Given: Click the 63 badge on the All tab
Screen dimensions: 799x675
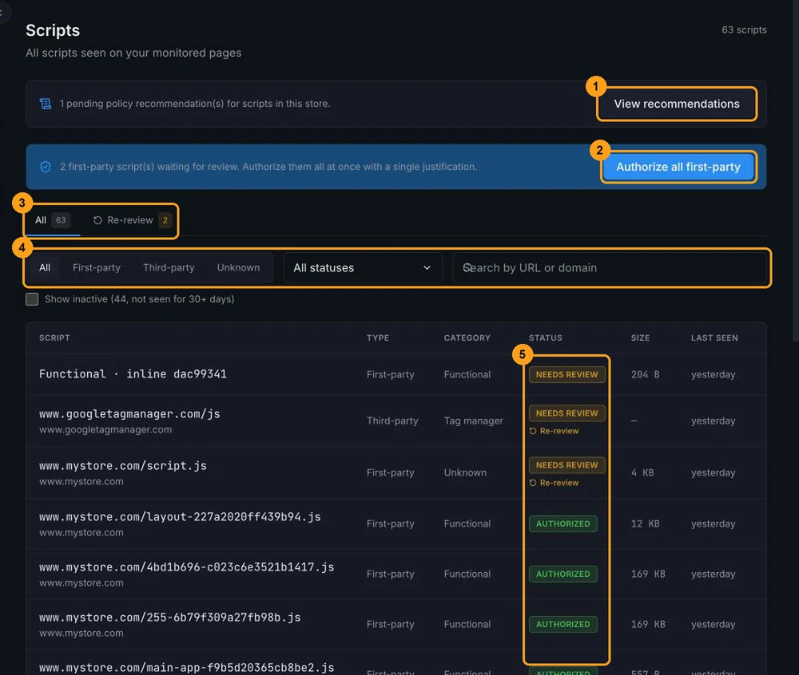Looking at the screenshot, I should [62, 220].
